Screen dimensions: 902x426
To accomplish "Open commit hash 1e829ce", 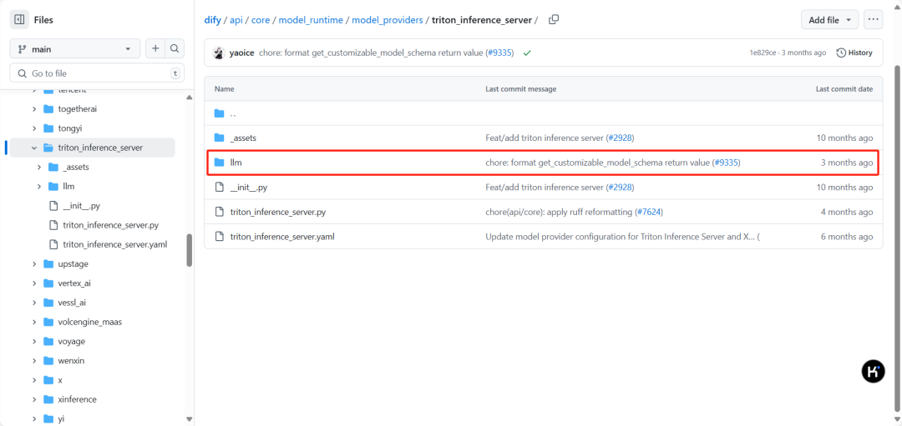I will click(x=763, y=53).
